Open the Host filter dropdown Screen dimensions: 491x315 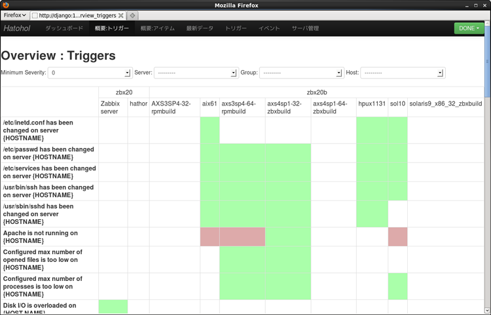click(402, 73)
